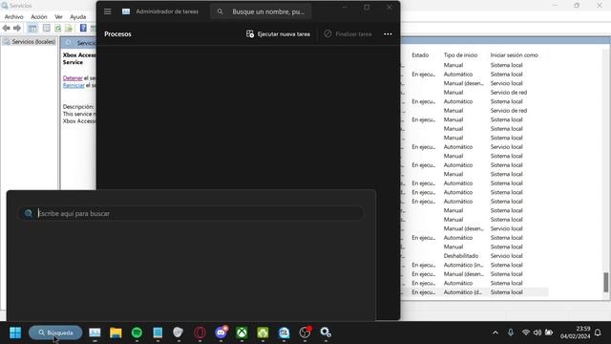Open Task Manager three-dot more options
611x344 pixels.
(x=388, y=34)
